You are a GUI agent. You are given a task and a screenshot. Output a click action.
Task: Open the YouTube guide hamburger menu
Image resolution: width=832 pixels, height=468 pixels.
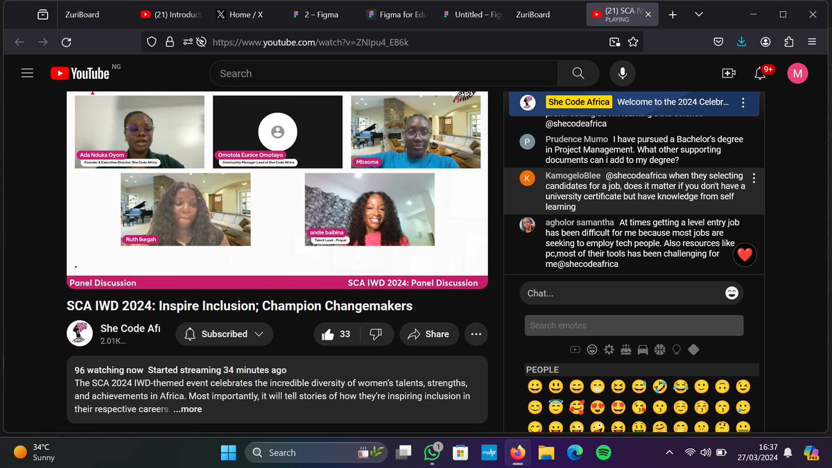(x=27, y=73)
